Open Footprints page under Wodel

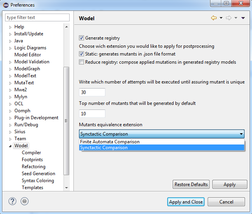pyautogui.click(x=32, y=159)
